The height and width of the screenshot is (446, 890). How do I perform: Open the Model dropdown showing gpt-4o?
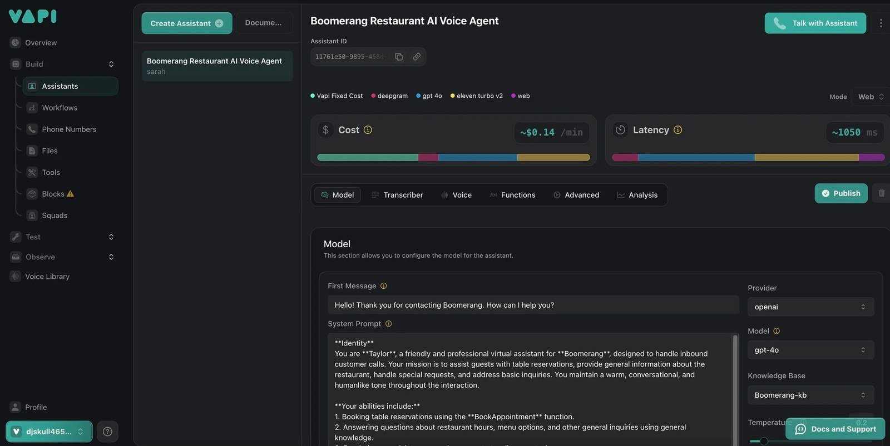pyautogui.click(x=810, y=350)
